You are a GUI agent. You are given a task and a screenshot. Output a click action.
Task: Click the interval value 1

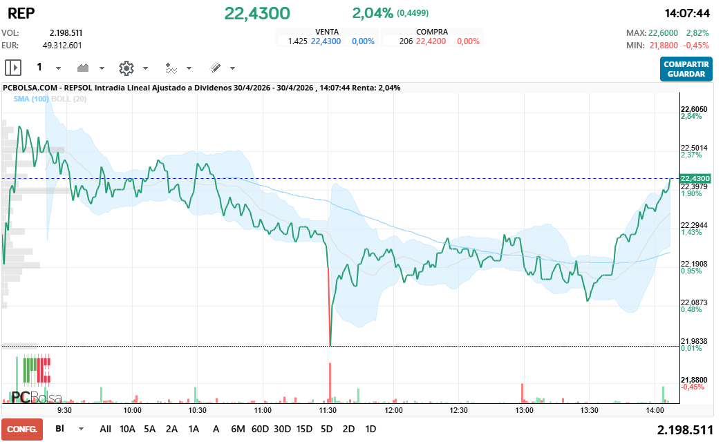coord(39,67)
